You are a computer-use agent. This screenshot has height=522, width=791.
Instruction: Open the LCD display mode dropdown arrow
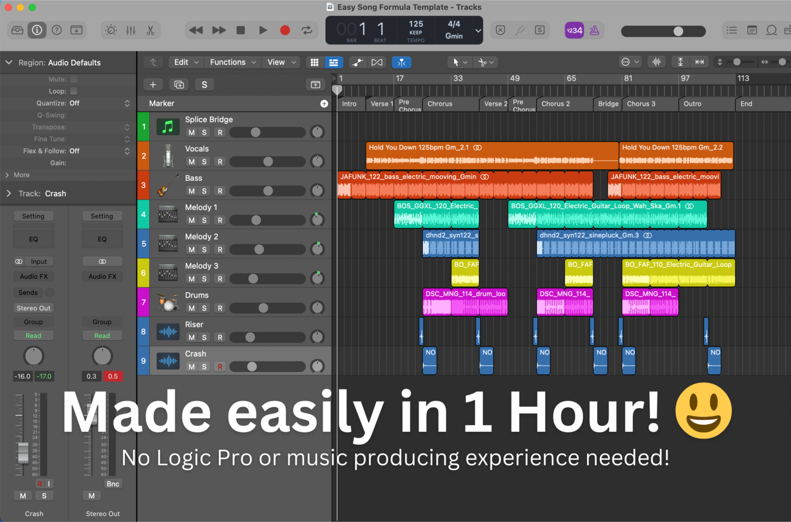[x=478, y=30]
